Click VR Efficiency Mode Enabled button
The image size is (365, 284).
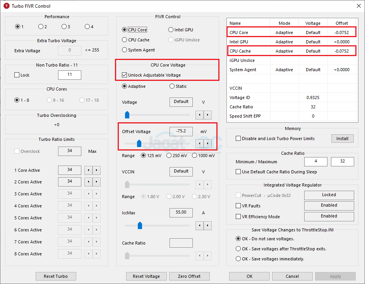(329, 217)
